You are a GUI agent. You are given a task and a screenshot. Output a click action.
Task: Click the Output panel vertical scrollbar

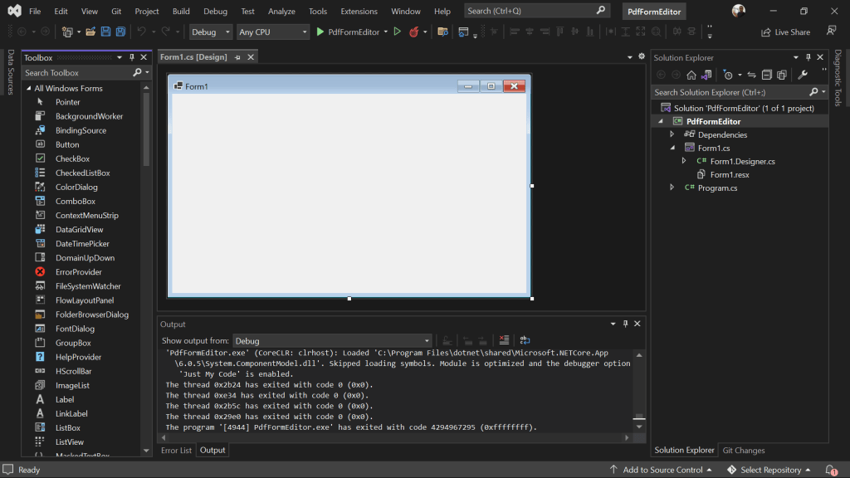pyautogui.click(x=639, y=390)
